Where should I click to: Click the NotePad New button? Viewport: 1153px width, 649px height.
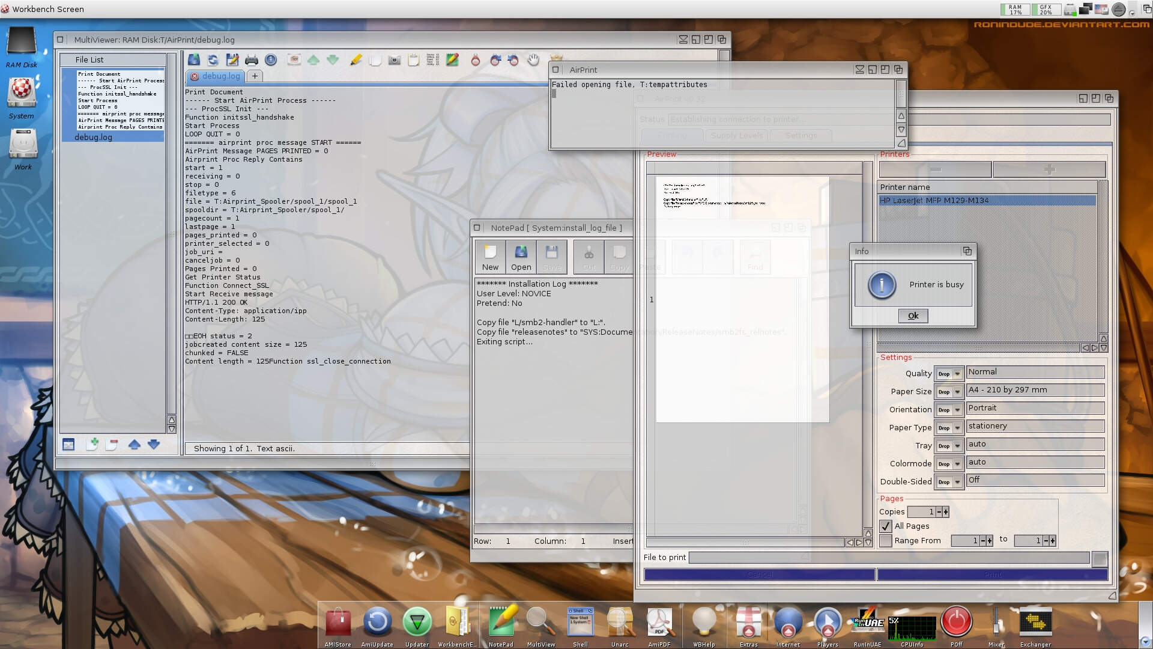[490, 257]
